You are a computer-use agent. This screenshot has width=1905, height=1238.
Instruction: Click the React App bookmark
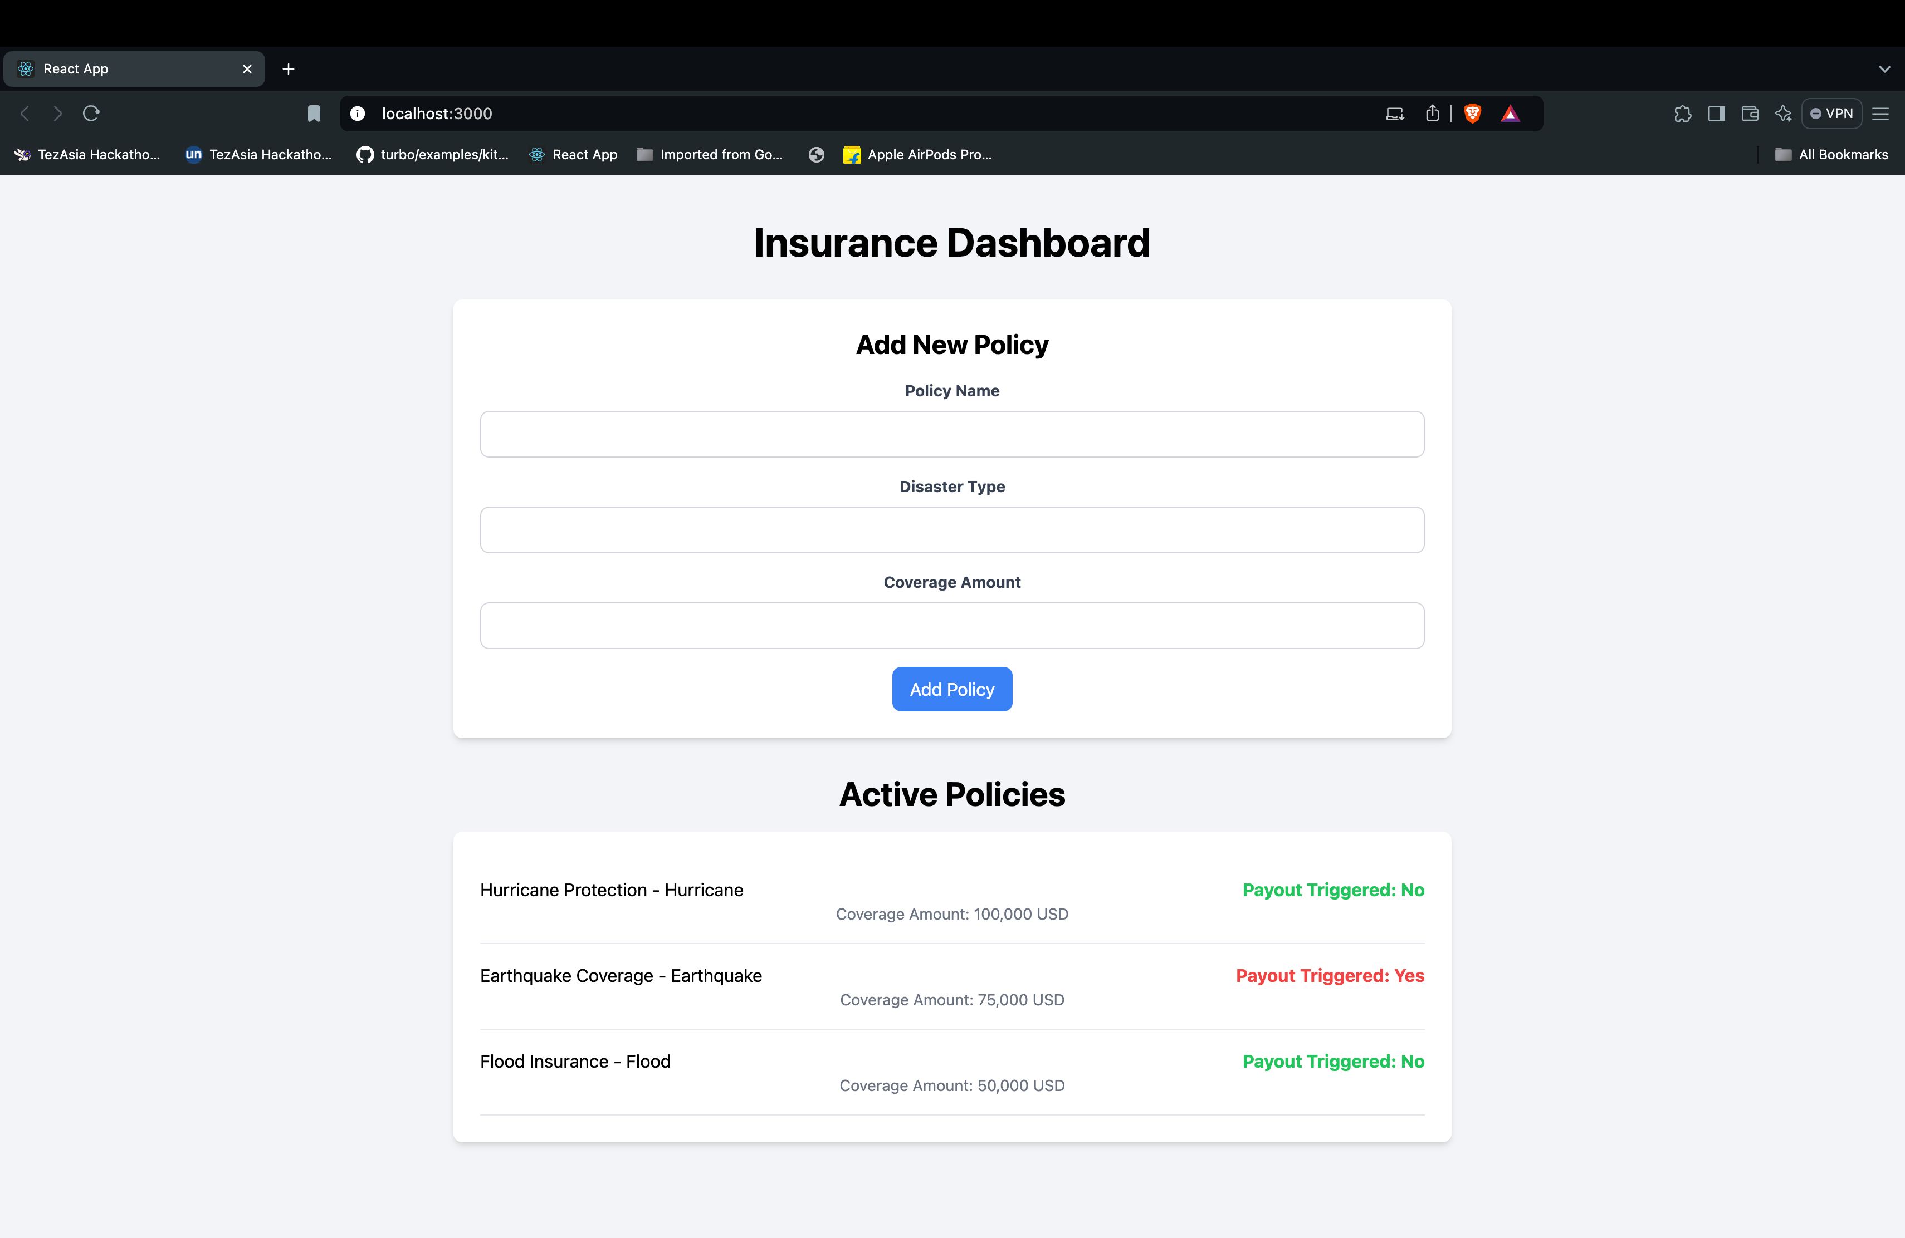pyautogui.click(x=583, y=154)
